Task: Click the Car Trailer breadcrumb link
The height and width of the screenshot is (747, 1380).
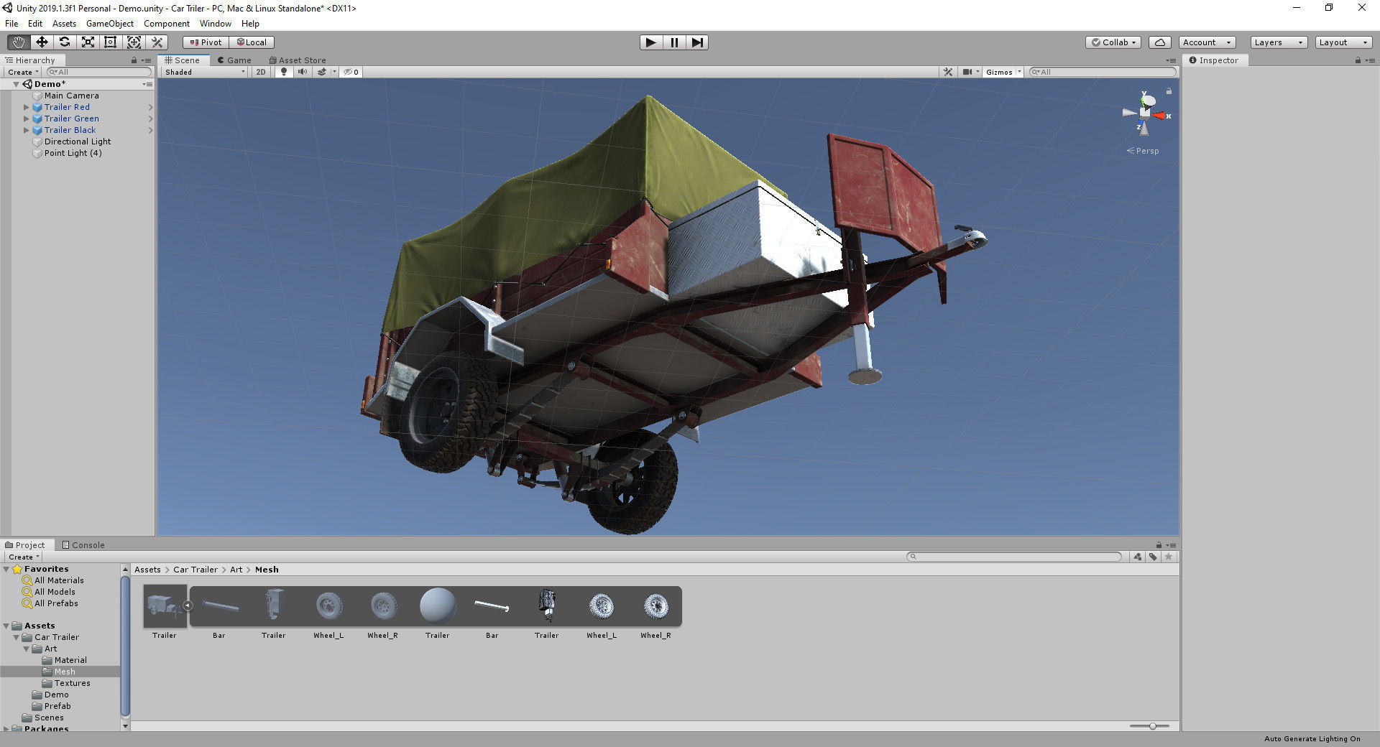Action: pos(195,570)
